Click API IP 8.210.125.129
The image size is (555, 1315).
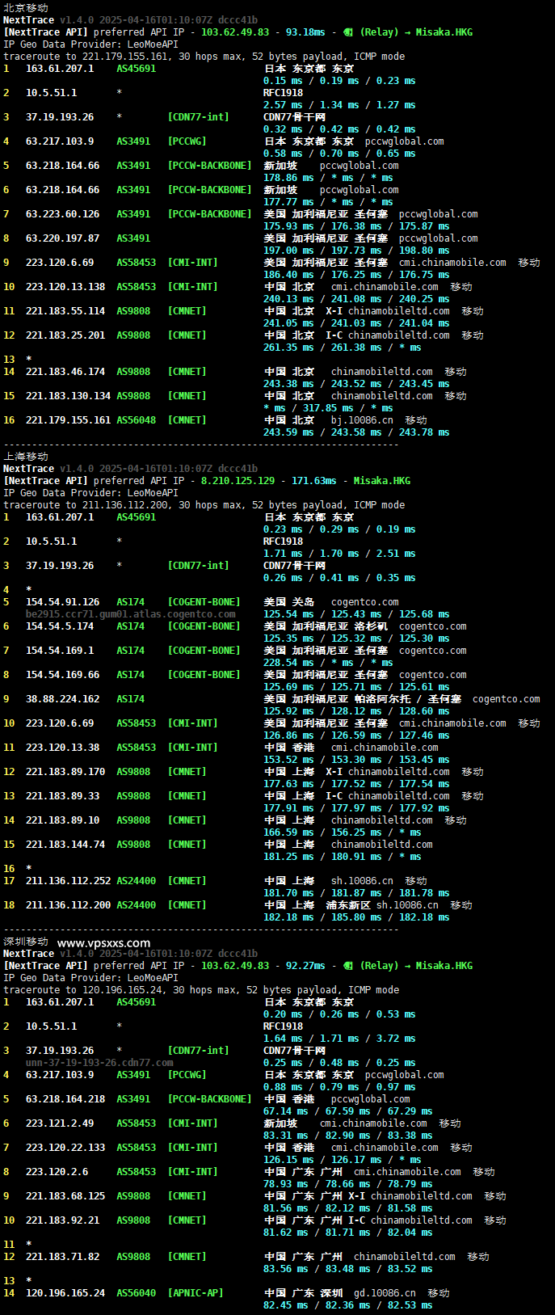238,481
